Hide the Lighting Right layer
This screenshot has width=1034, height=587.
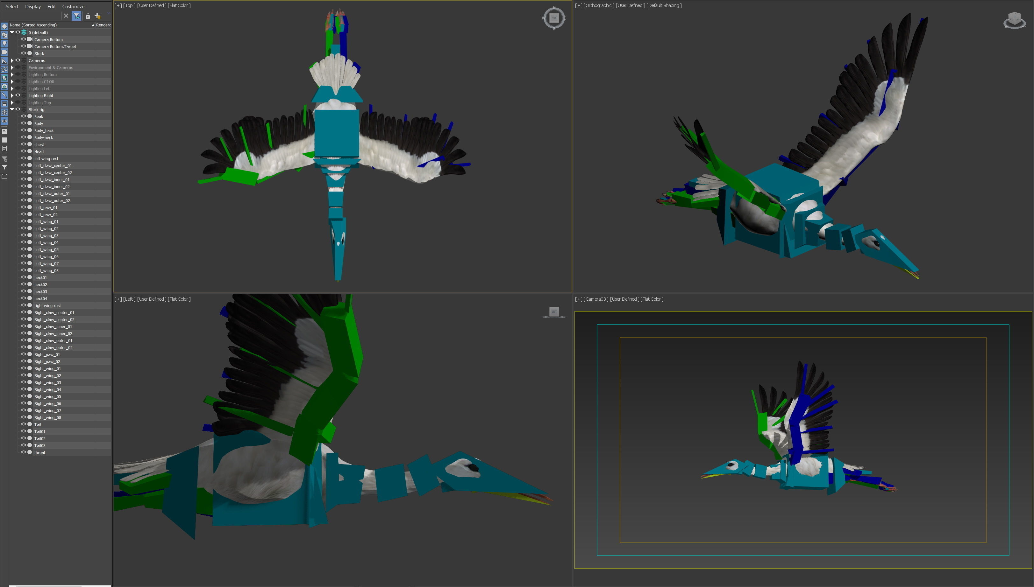pos(18,95)
